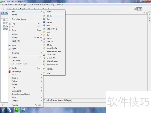The height and width of the screenshot is (113, 151).
Task: Select Open in New Window
Action: 19,19
